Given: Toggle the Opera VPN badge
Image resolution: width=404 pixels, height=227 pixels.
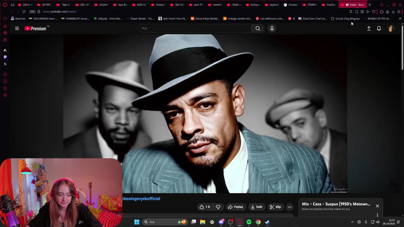Looking at the screenshot, I should [x=32, y=12].
